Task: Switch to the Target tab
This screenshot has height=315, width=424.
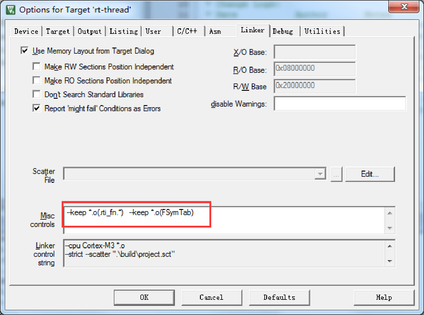Action: (58, 31)
